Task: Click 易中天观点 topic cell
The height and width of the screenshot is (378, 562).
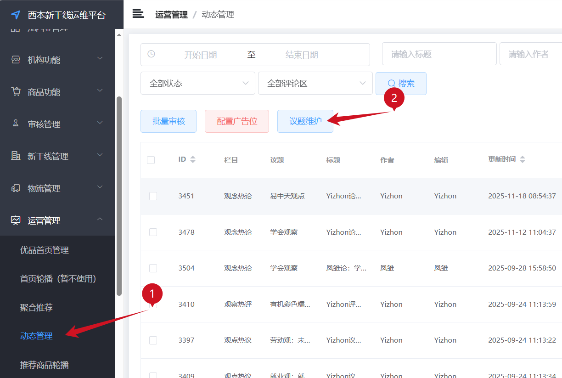Action: coord(287,196)
